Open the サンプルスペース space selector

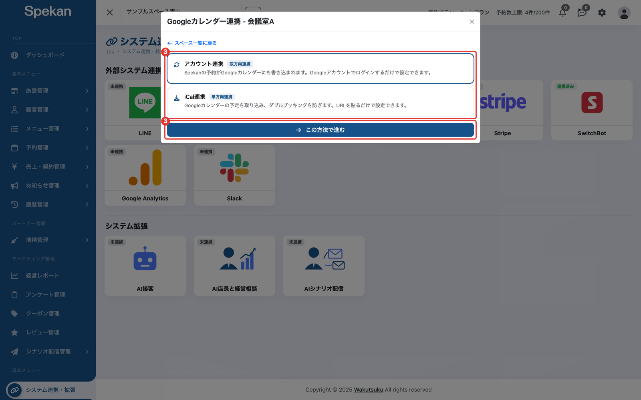click(x=181, y=12)
